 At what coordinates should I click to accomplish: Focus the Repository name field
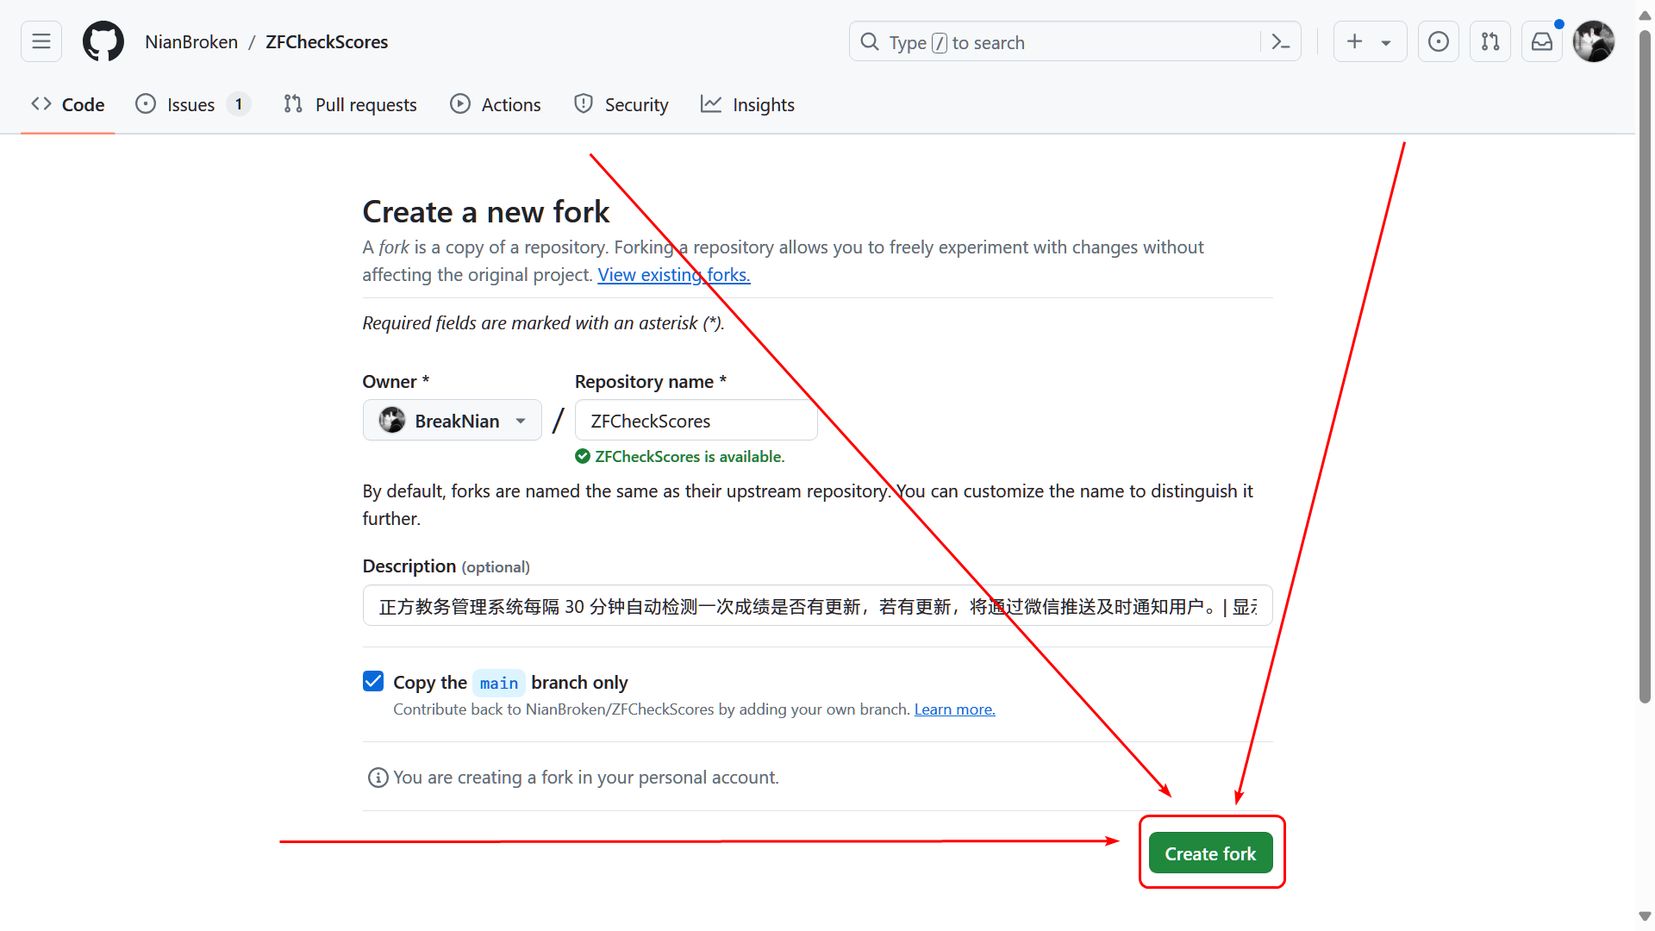point(695,421)
